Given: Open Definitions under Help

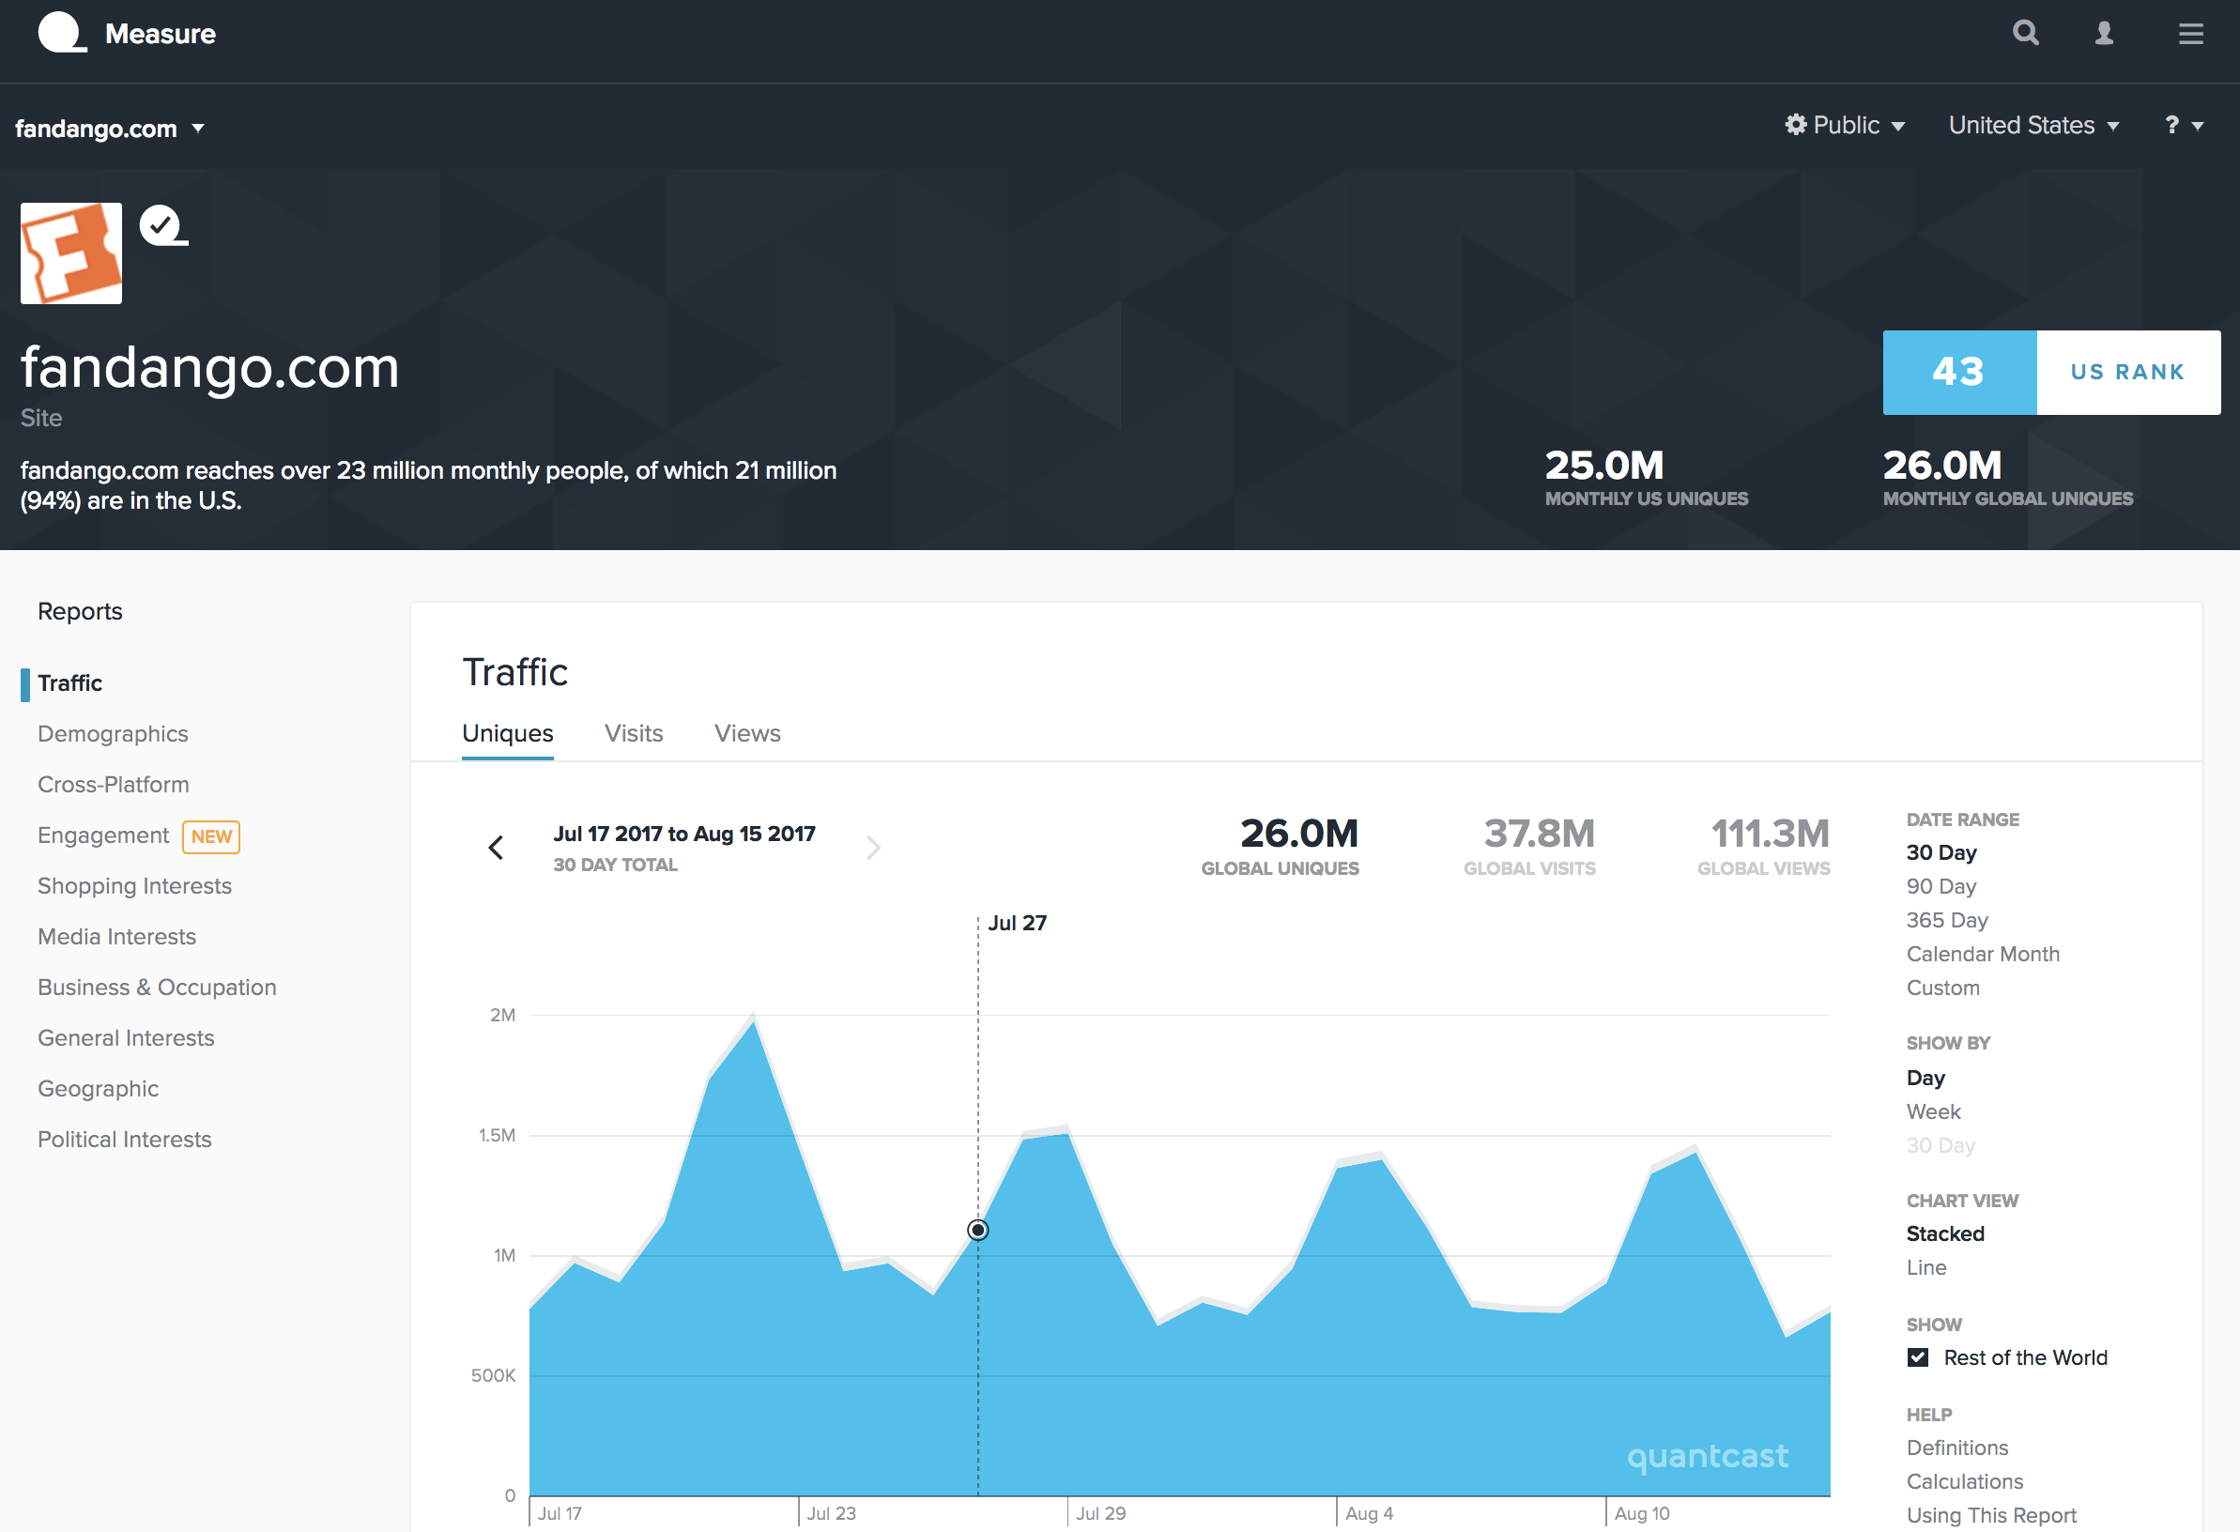Looking at the screenshot, I should tap(1956, 1448).
